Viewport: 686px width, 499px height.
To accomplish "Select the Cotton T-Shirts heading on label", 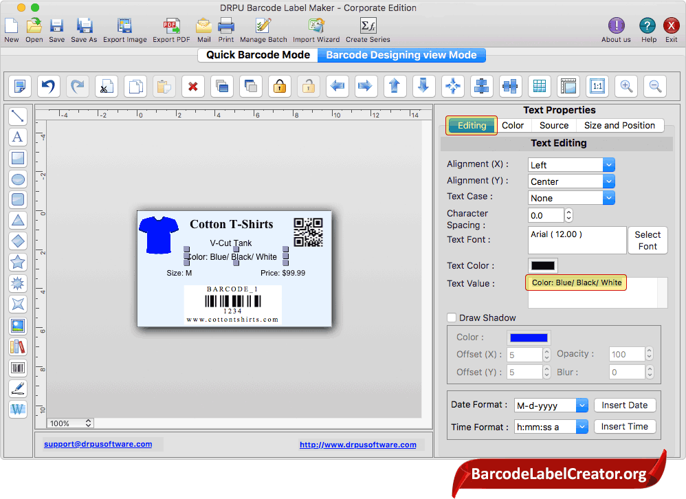I will coord(231,224).
